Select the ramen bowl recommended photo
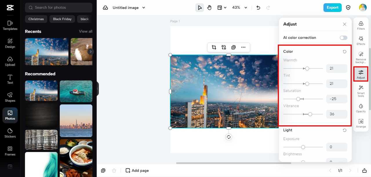The height and width of the screenshot is (177, 371). click(x=76, y=158)
